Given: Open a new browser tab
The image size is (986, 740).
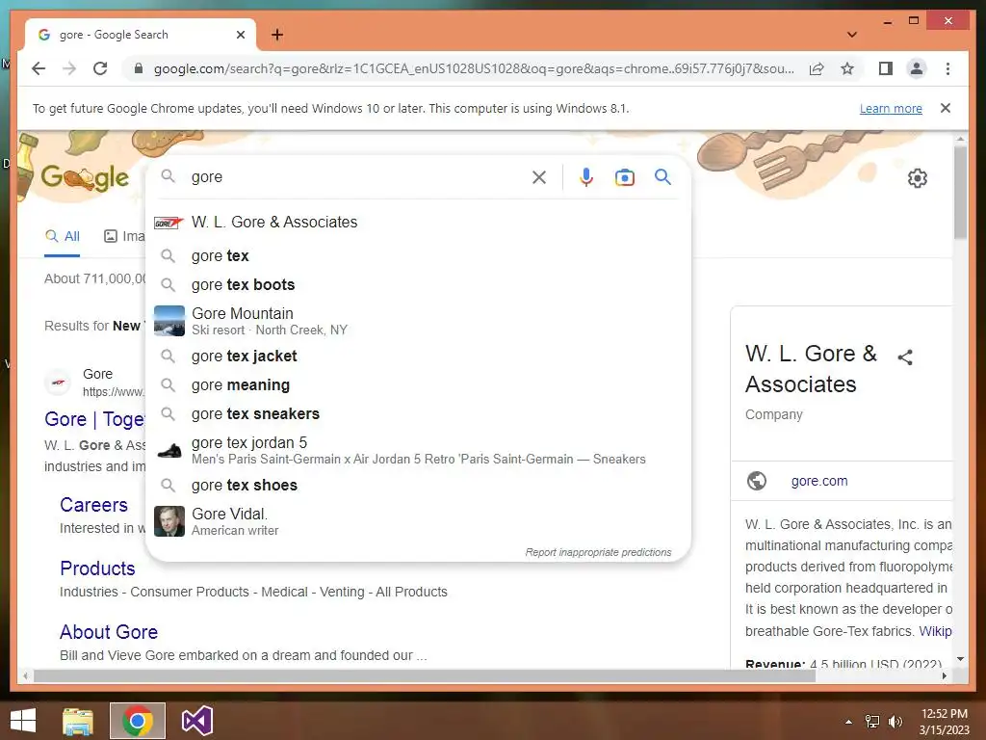Looking at the screenshot, I should point(277,35).
